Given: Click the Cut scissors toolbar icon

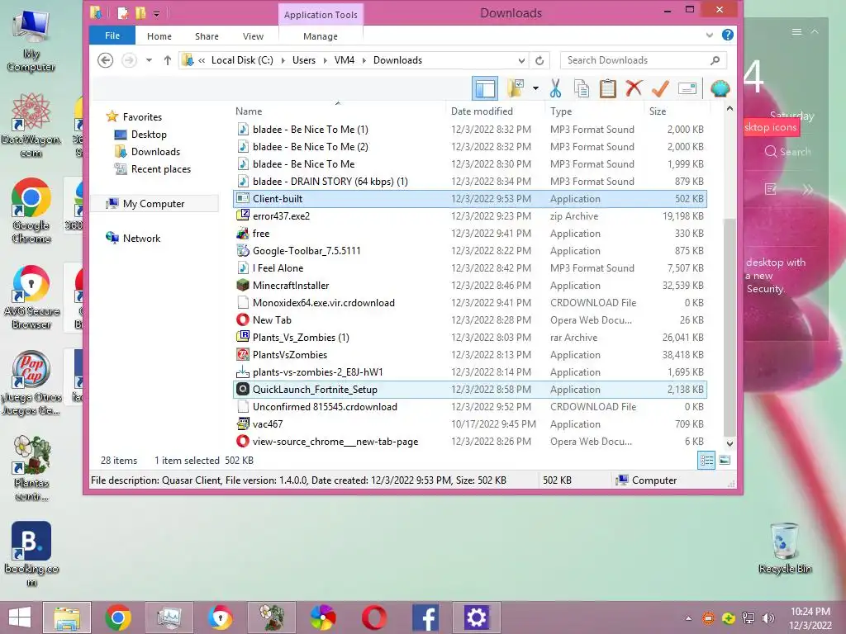Looking at the screenshot, I should [x=555, y=88].
